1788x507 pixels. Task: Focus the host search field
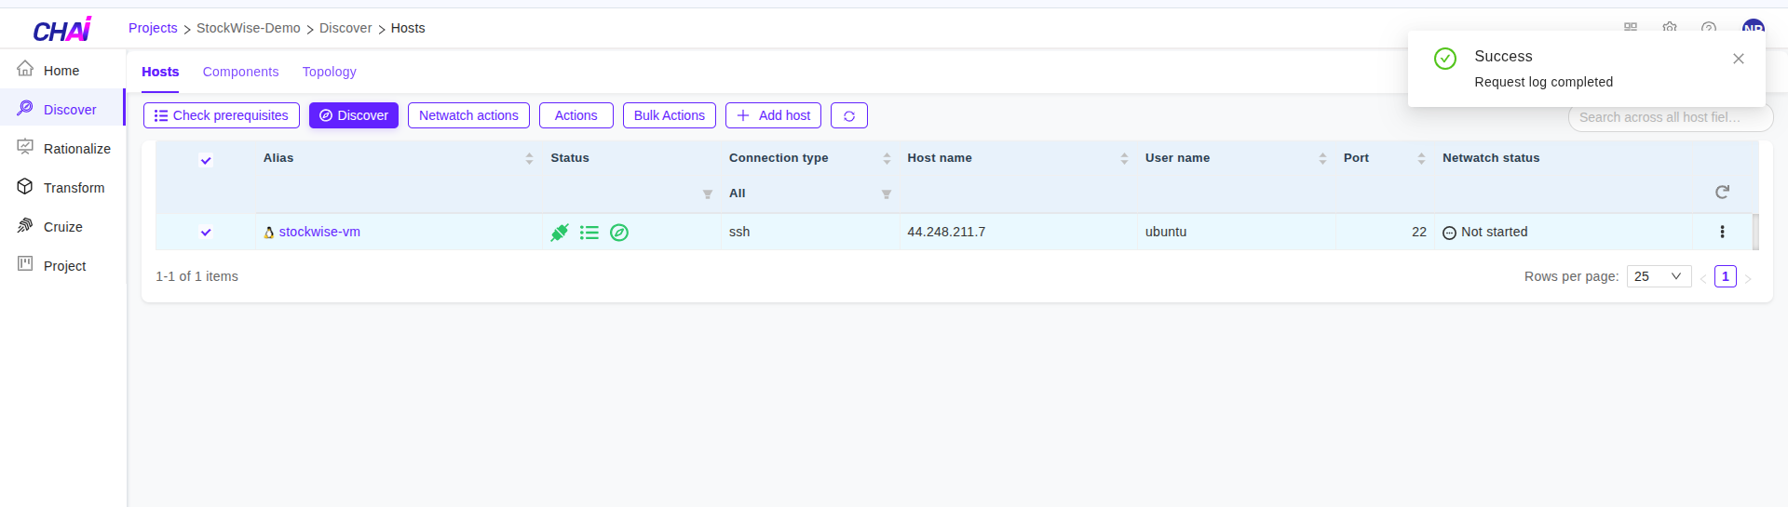pos(1671,117)
